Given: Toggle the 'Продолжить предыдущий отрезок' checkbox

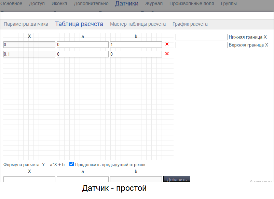Looking at the screenshot, I should (x=72, y=164).
